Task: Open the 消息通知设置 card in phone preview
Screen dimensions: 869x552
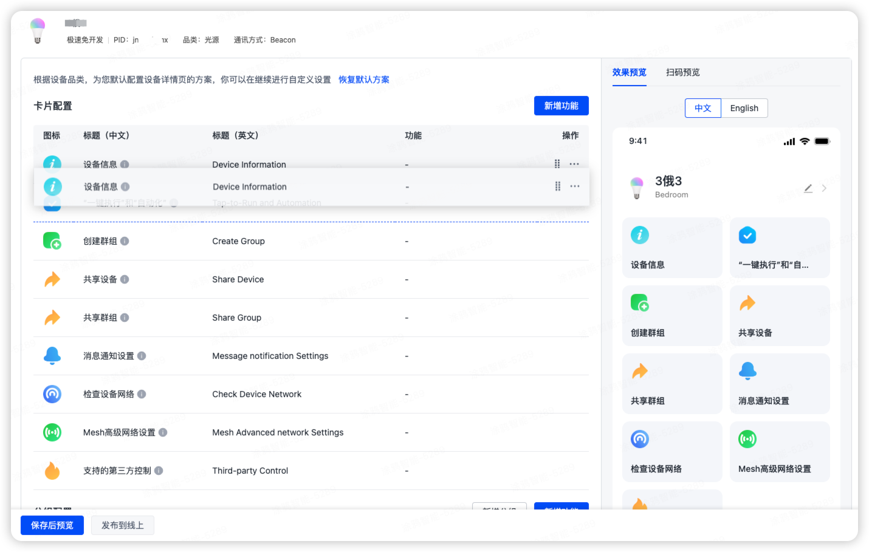Action: pos(780,384)
